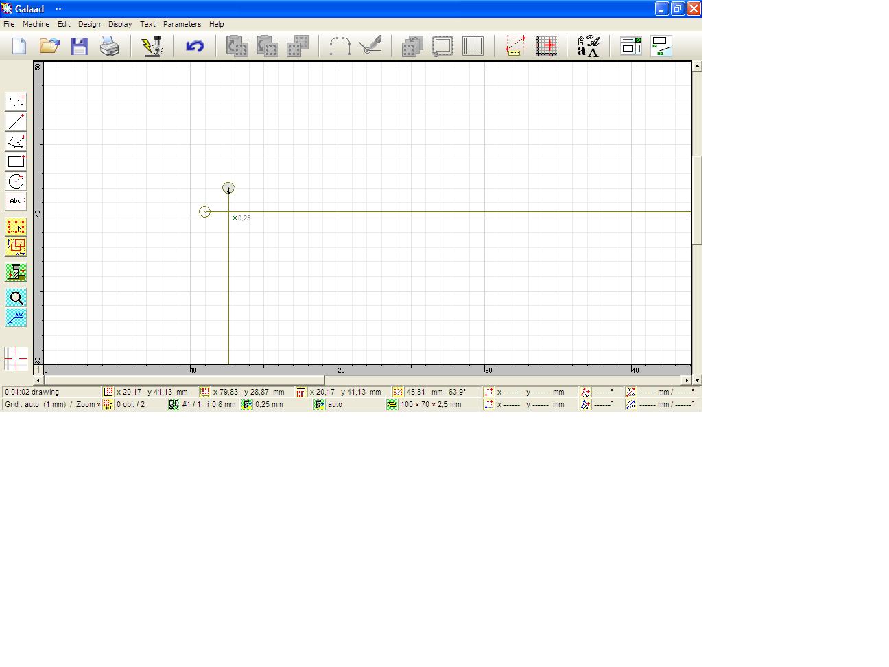Activate the yellow object selection tool
This screenshot has height=667, width=889.
pyautogui.click(x=16, y=227)
